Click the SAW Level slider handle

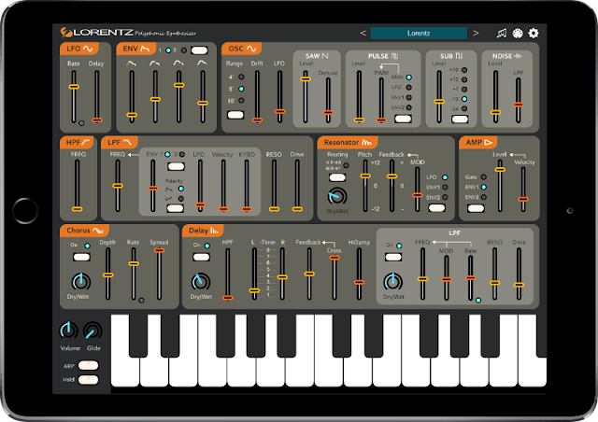[306, 79]
